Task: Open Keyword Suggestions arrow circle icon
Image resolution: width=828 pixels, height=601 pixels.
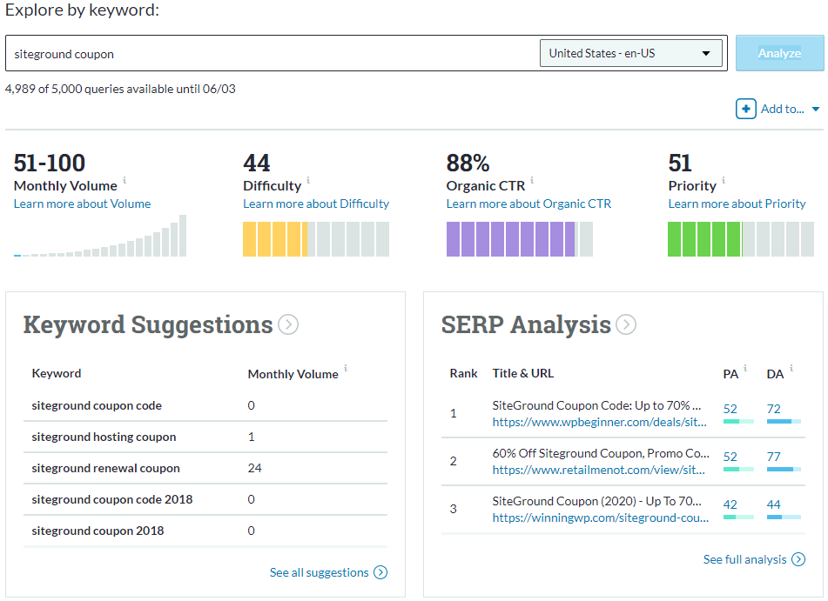Action: pyautogui.click(x=288, y=324)
